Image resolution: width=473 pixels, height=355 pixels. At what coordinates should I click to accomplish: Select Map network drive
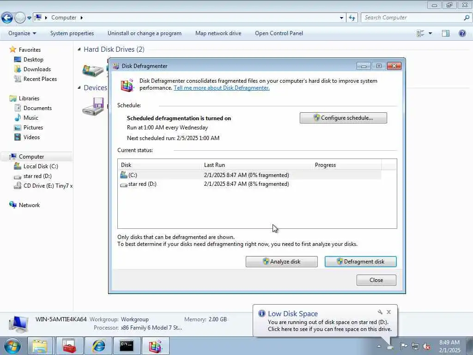[218, 33]
